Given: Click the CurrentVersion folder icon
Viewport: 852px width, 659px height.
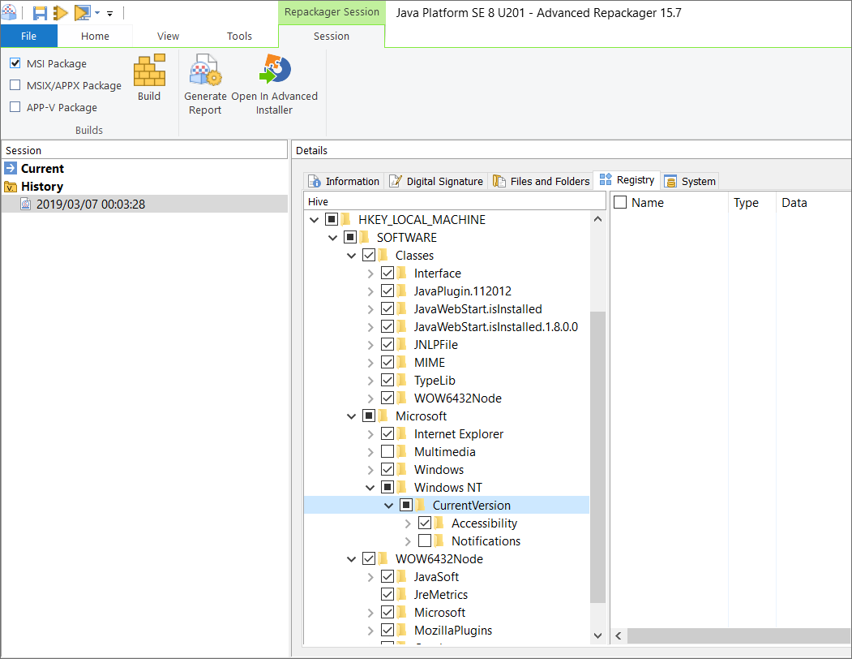Looking at the screenshot, I should (x=421, y=505).
